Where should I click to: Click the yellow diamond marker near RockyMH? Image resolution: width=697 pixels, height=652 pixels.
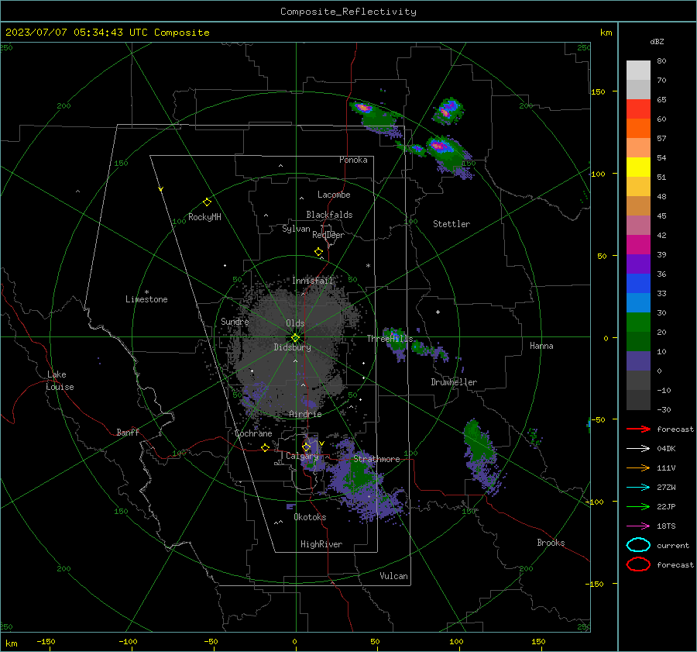pyautogui.click(x=207, y=202)
